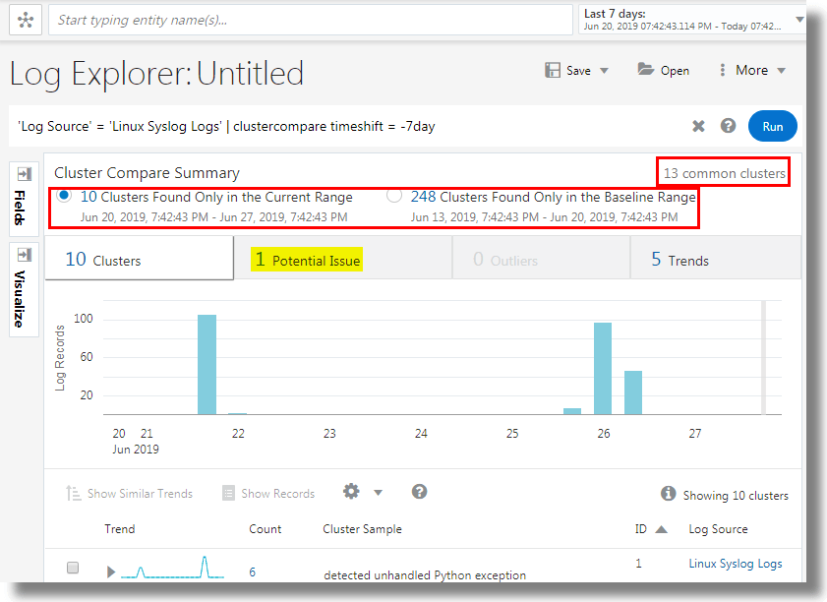
Task: Click the Show Similar Trends sort icon
Action: [x=74, y=492]
